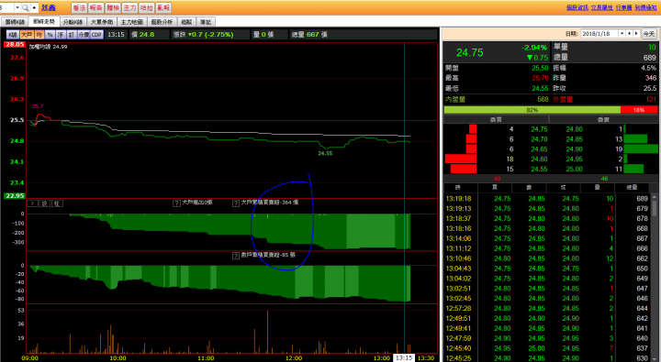Viewport: 661px width, 362px height.
Task: Click the 25.7 high label on the chart
Action: [x=38, y=106]
